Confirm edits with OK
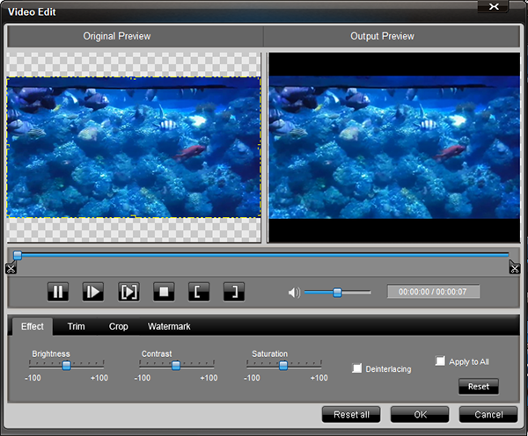 pos(420,415)
